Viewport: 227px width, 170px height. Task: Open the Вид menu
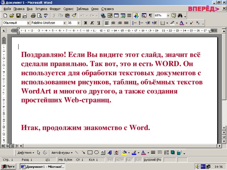pos(30,9)
